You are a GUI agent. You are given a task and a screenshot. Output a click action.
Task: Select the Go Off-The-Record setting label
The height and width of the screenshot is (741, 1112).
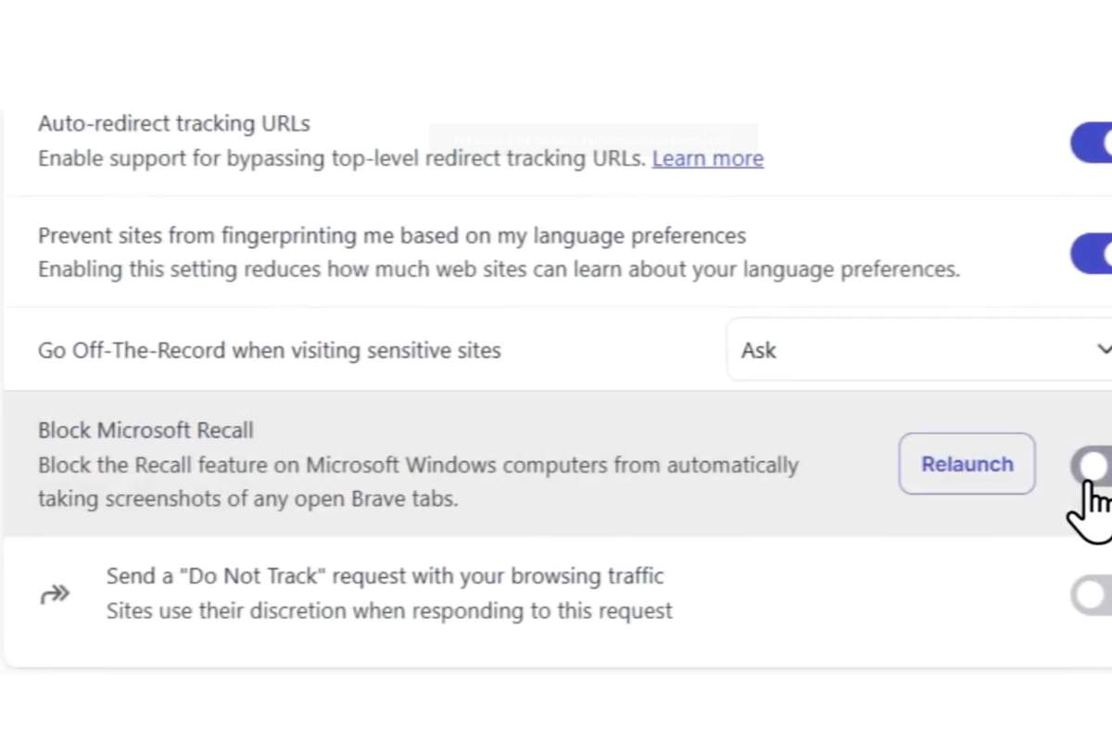click(x=269, y=350)
